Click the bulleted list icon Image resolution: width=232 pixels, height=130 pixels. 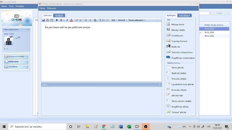(x=104, y=20)
